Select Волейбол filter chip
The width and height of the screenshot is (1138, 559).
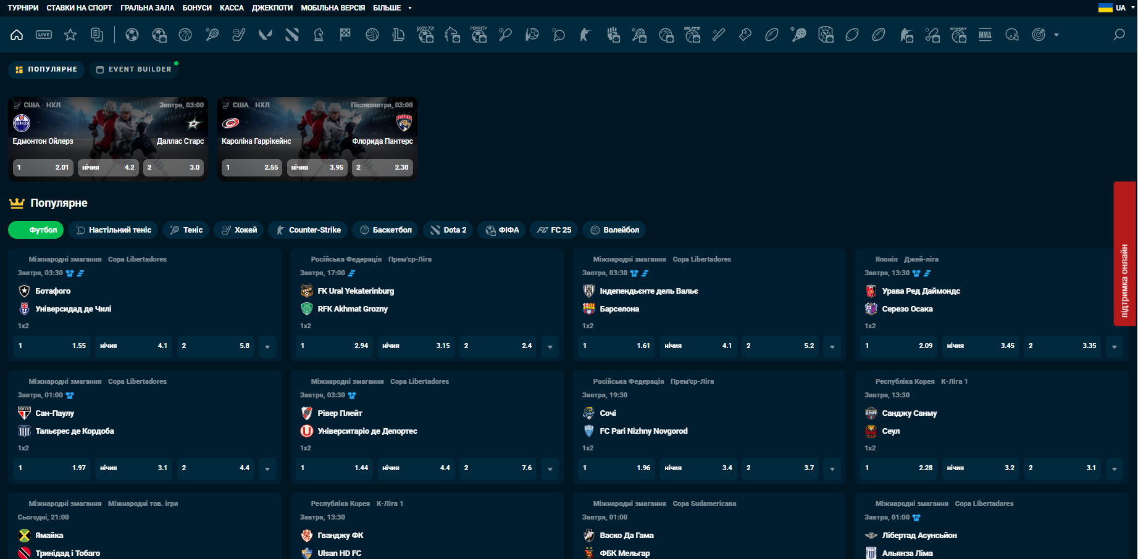(614, 230)
